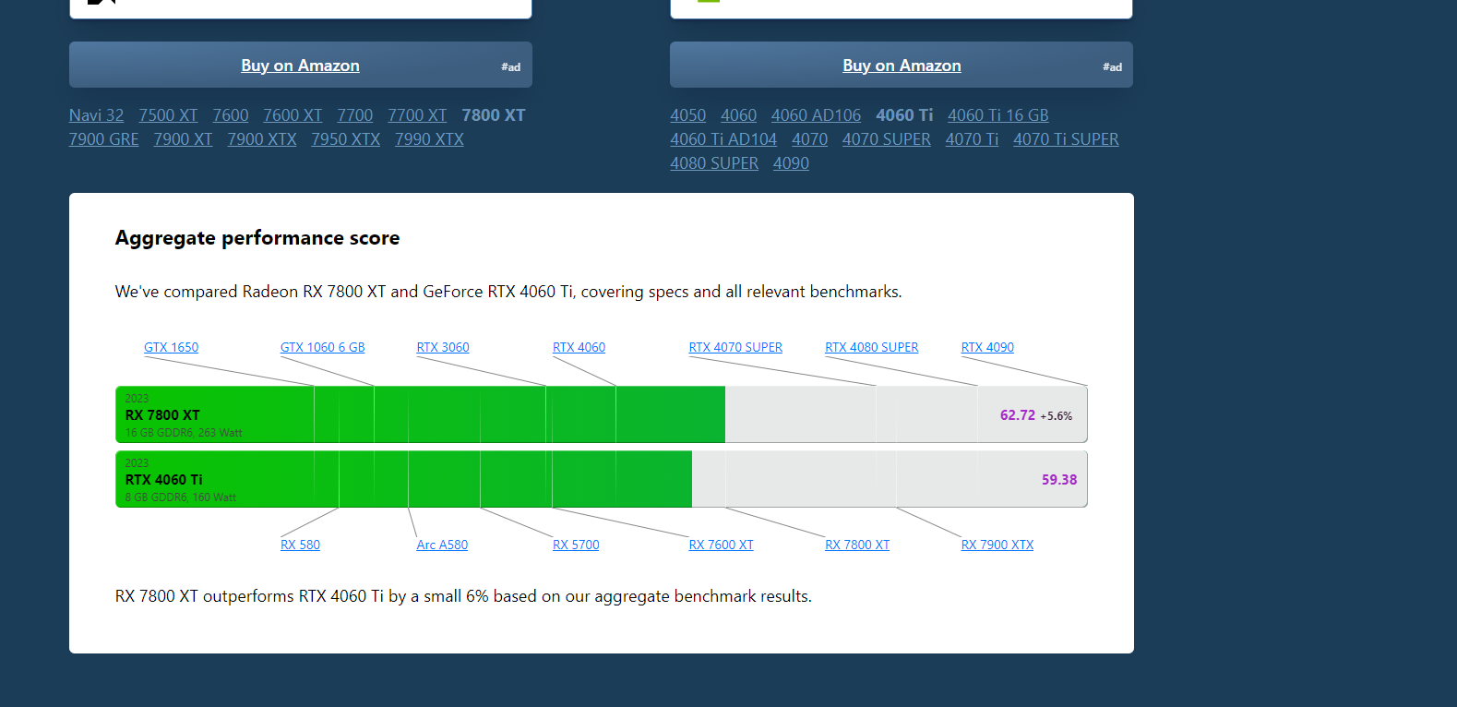
Task: Click the RX 7900 XTX chart label
Action: click(997, 545)
